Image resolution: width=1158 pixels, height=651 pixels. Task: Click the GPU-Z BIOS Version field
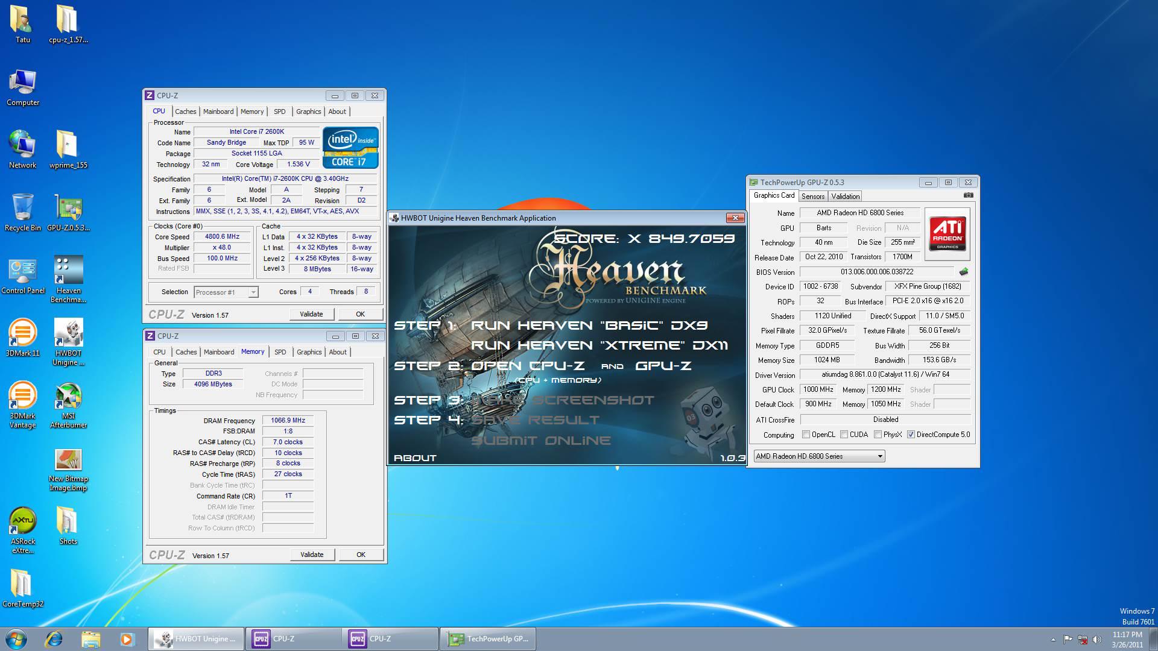(x=877, y=272)
